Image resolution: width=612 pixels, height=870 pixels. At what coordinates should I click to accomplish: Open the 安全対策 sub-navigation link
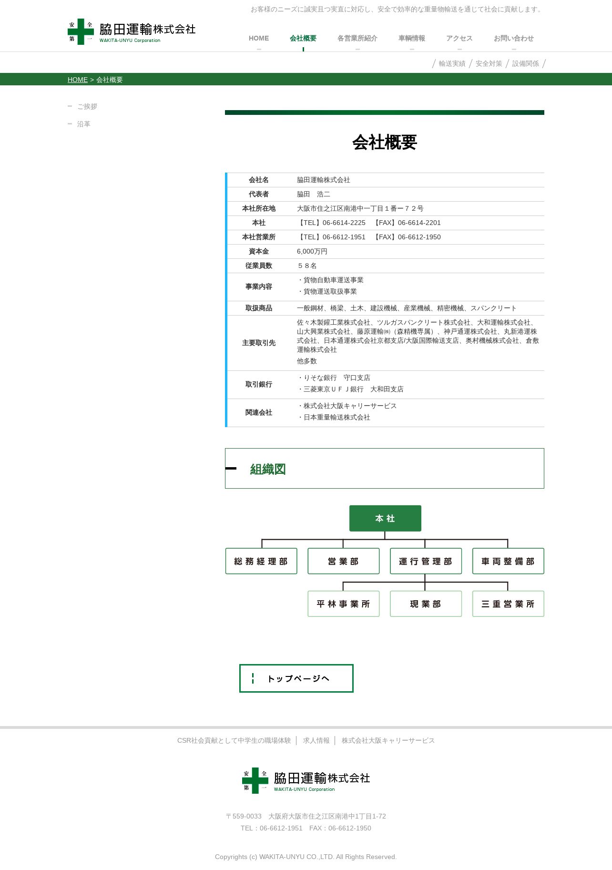coord(489,63)
